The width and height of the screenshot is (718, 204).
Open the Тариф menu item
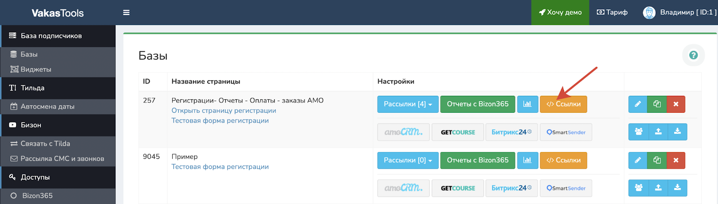click(612, 13)
